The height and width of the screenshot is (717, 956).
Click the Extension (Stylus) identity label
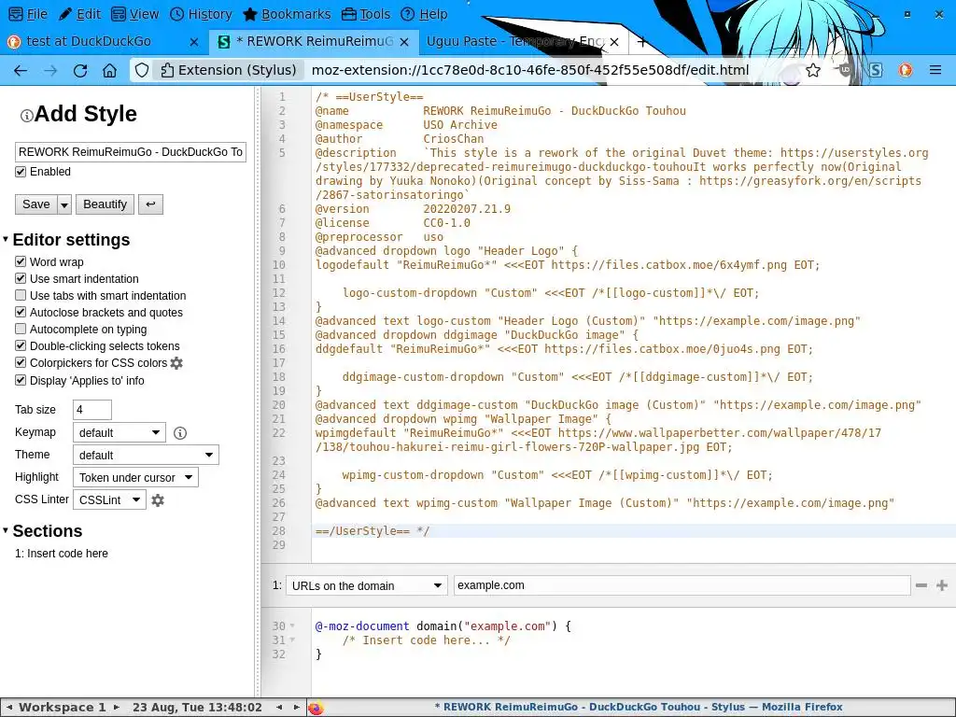229,70
